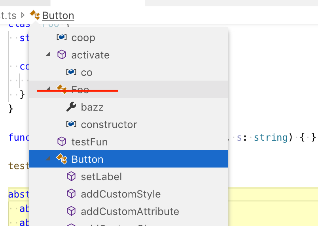Select the constructor entry

pyautogui.click(x=129, y=124)
